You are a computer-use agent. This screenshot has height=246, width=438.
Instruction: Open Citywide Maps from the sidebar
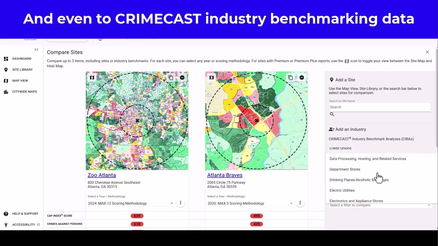pos(25,92)
